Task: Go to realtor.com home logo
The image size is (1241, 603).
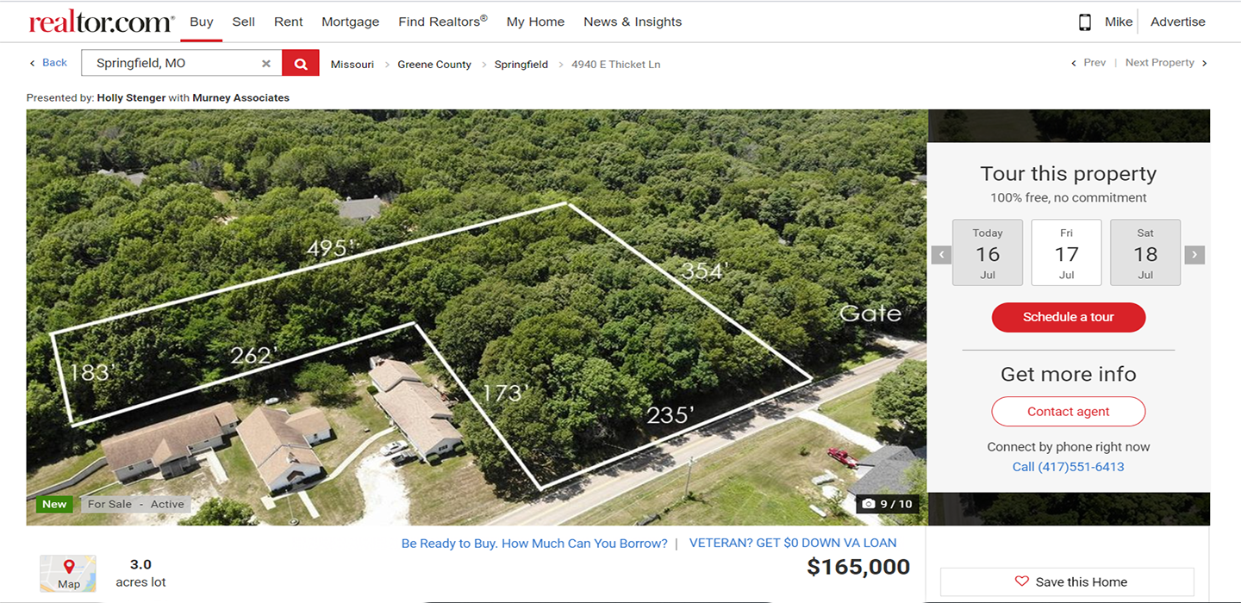Action: pos(101,22)
